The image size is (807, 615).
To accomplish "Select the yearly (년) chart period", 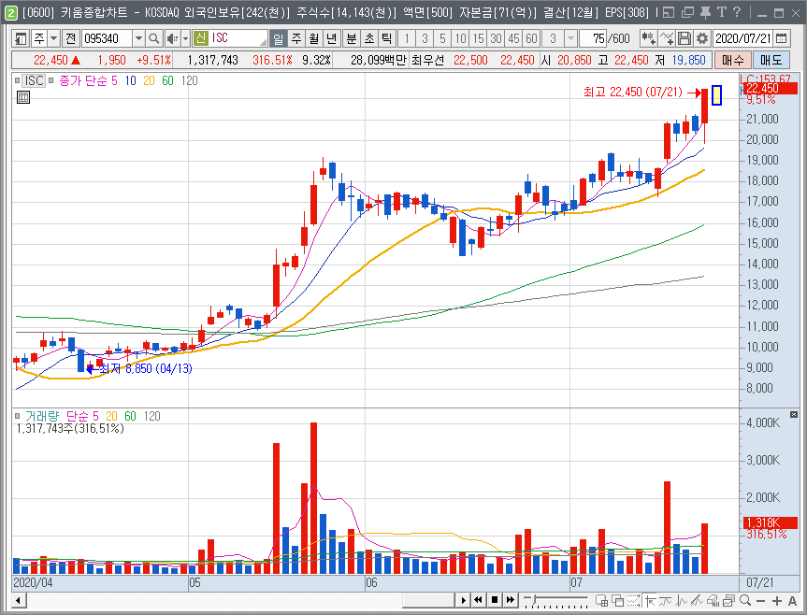I will (x=331, y=38).
